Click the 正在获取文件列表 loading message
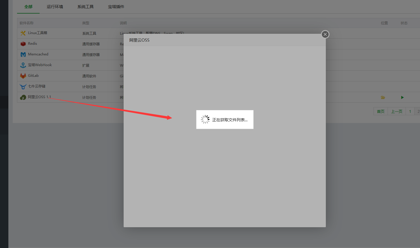 click(x=230, y=120)
